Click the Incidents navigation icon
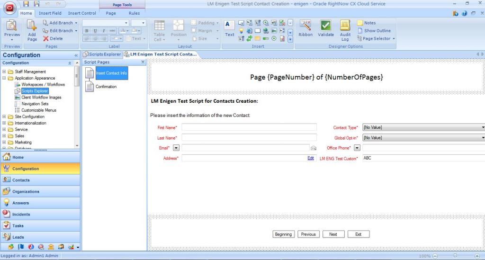This screenshot has width=485, height=260. point(7,214)
